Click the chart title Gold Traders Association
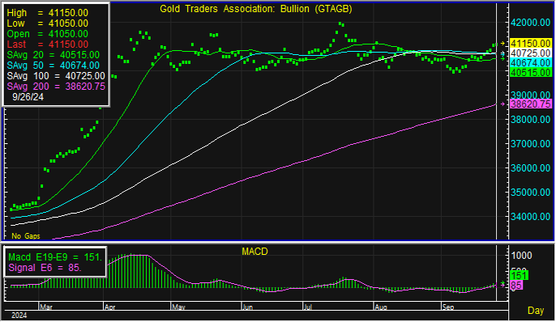This screenshot has width=556, height=322. pos(255,9)
